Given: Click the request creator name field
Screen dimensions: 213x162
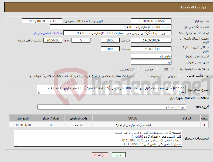Looking at the screenshot, I should click(x=117, y=33).
